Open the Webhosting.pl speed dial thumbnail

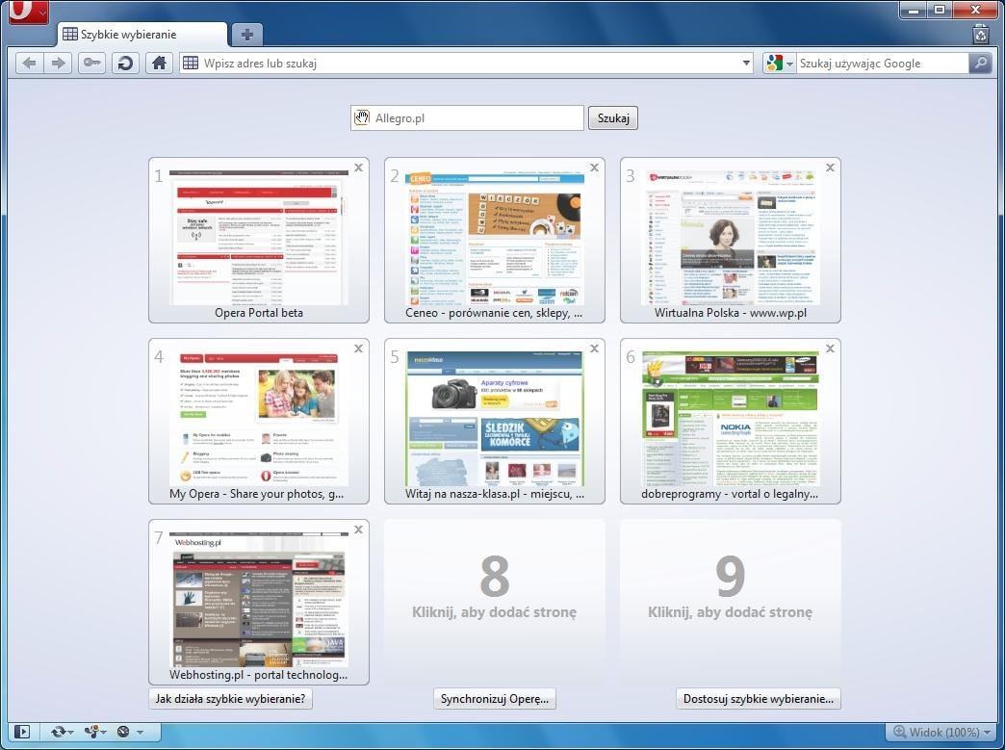point(259,602)
